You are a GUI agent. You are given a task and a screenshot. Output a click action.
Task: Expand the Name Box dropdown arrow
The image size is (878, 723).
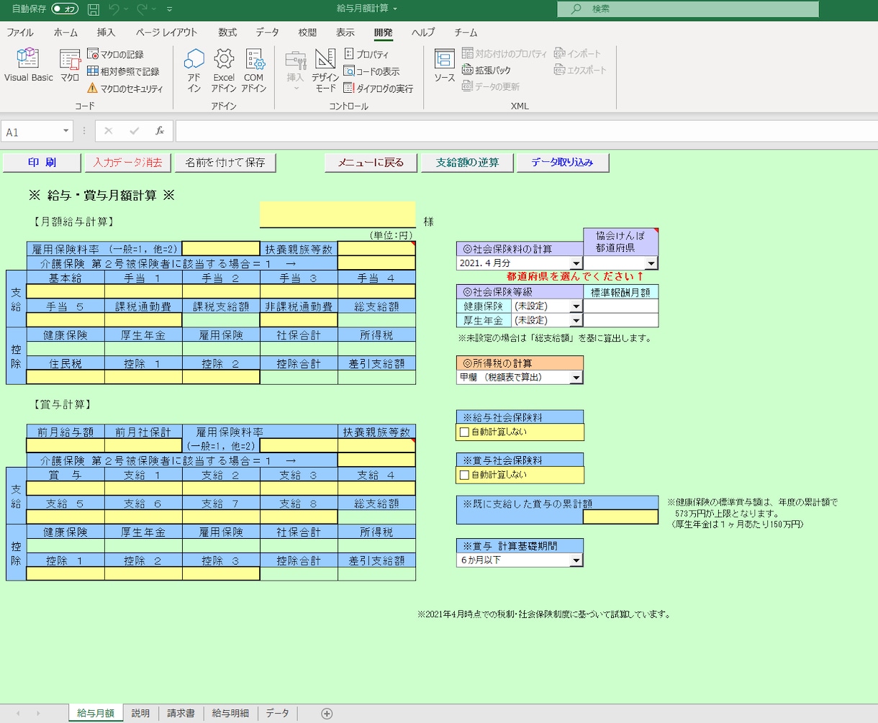(x=67, y=131)
